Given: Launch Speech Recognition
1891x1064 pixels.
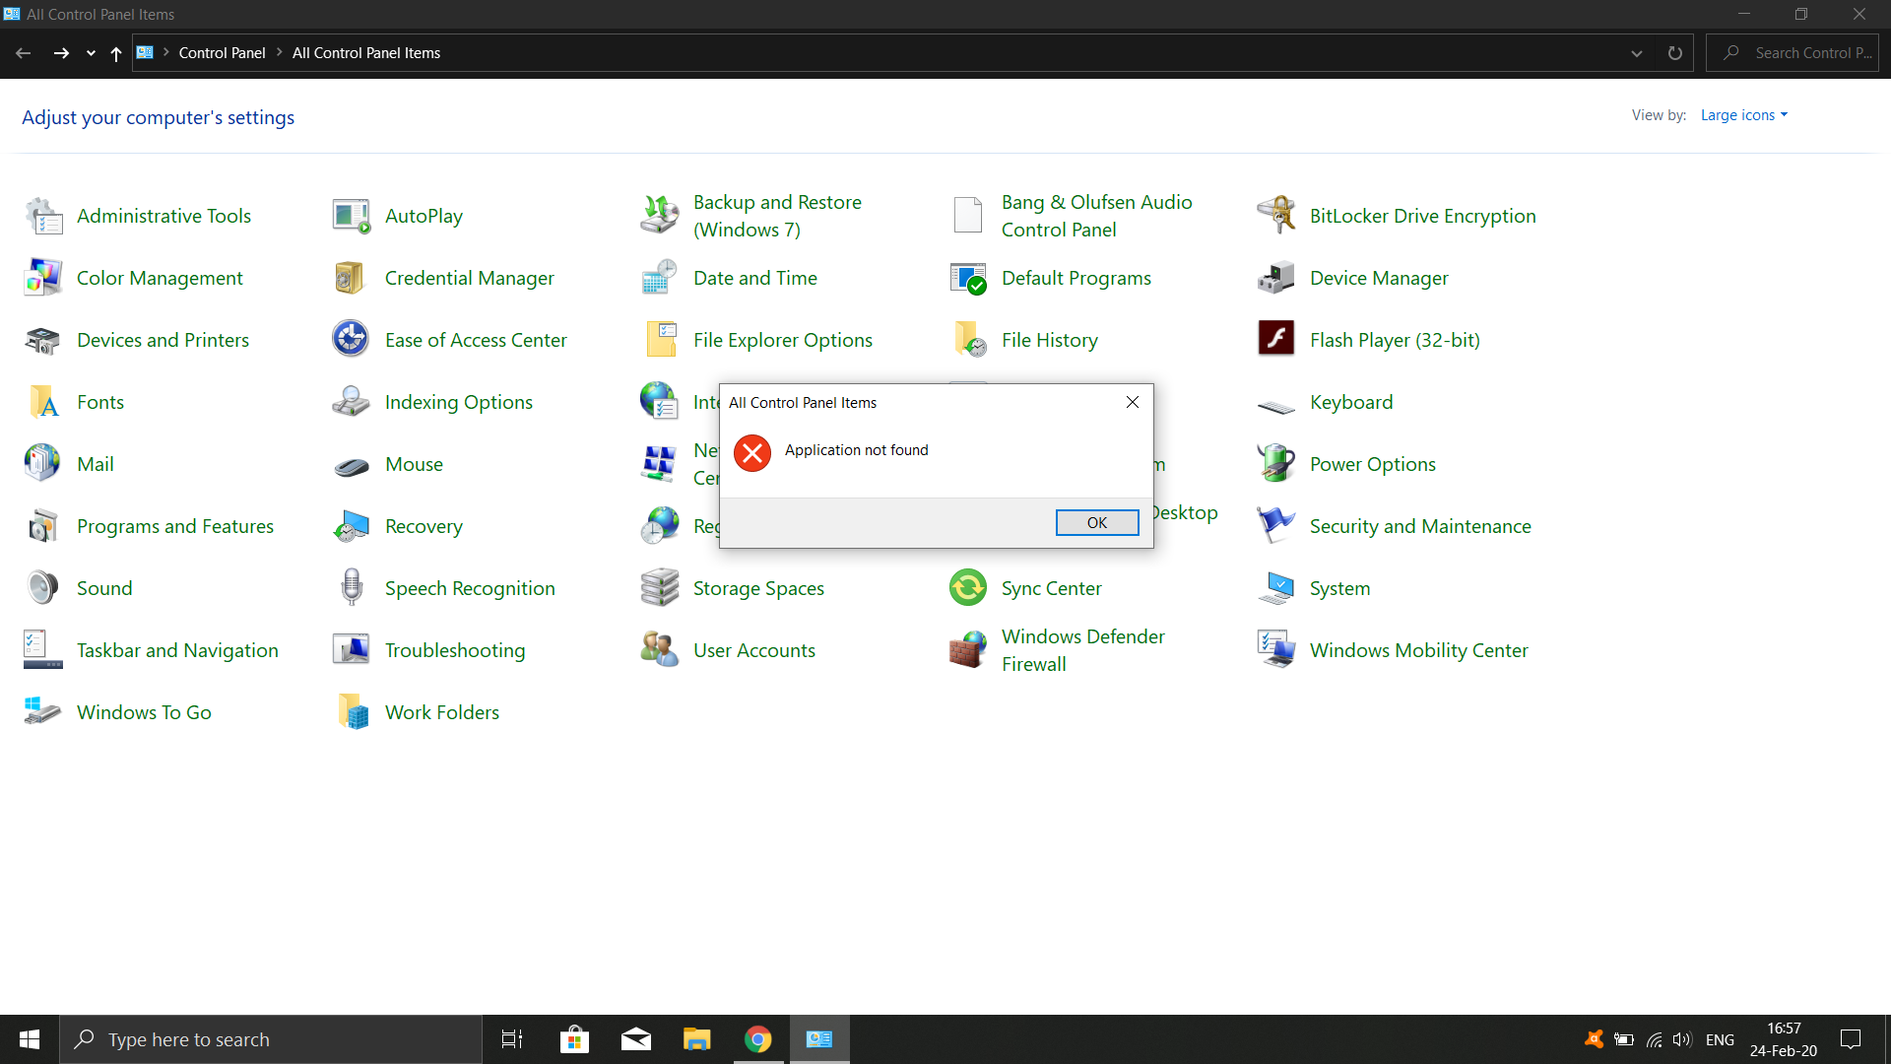Looking at the screenshot, I should (x=470, y=587).
